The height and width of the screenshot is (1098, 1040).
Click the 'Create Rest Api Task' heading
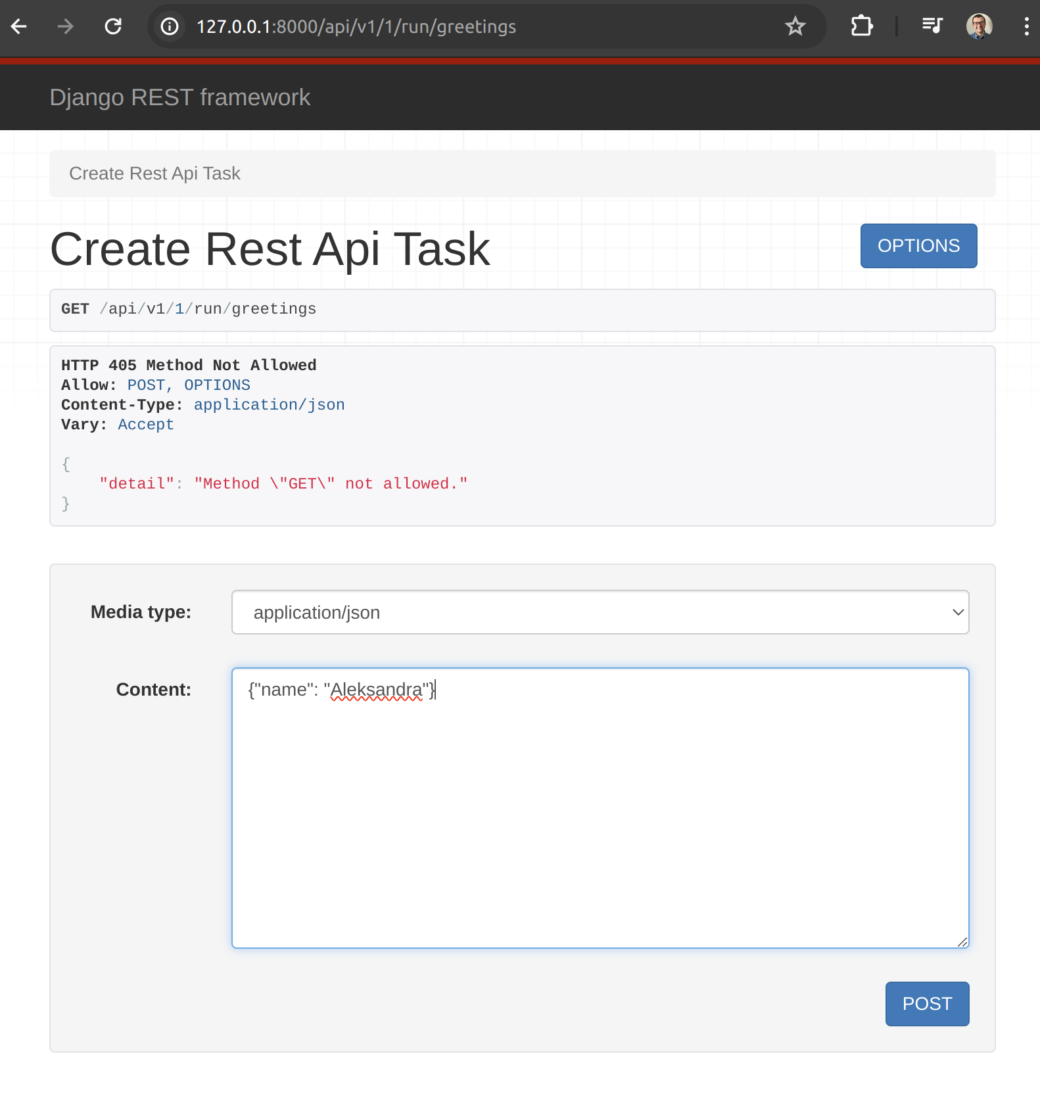click(270, 249)
